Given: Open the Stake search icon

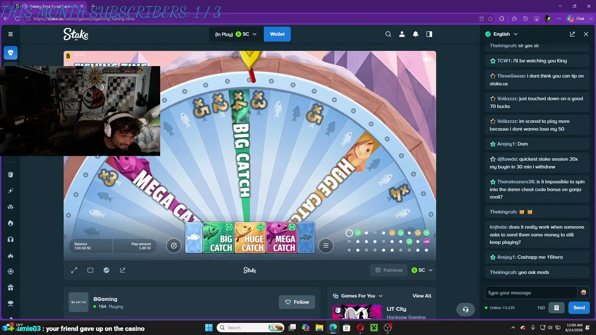Looking at the screenshot, I should tap(388, 34).
